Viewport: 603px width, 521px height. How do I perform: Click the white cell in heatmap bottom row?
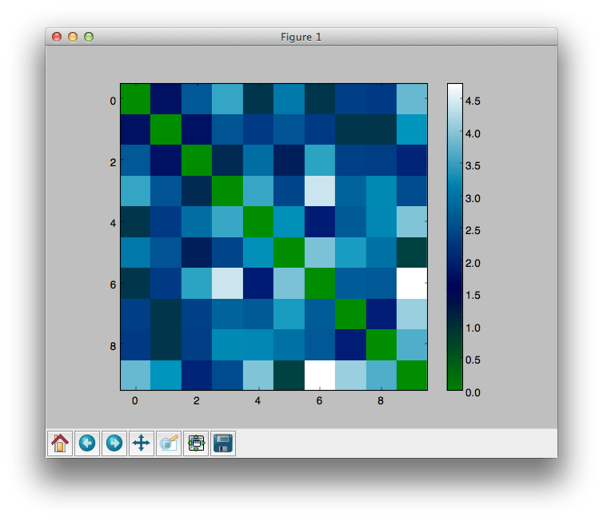(320, 375)
